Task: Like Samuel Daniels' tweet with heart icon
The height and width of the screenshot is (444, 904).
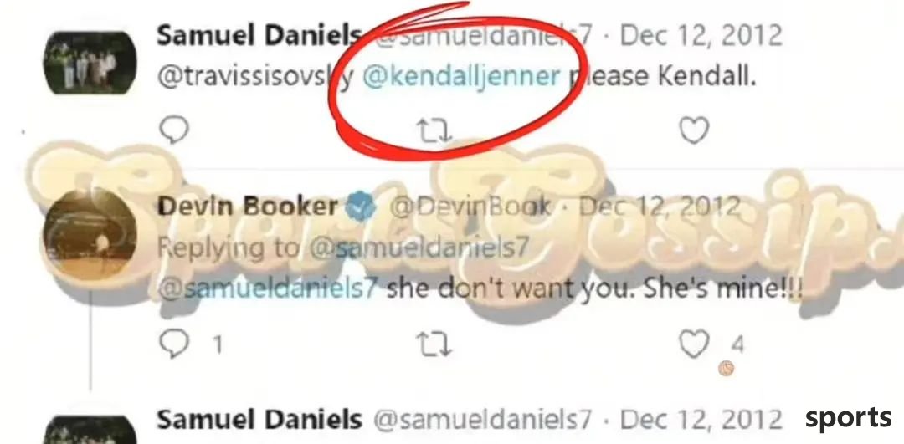Action: click(694, 130)
